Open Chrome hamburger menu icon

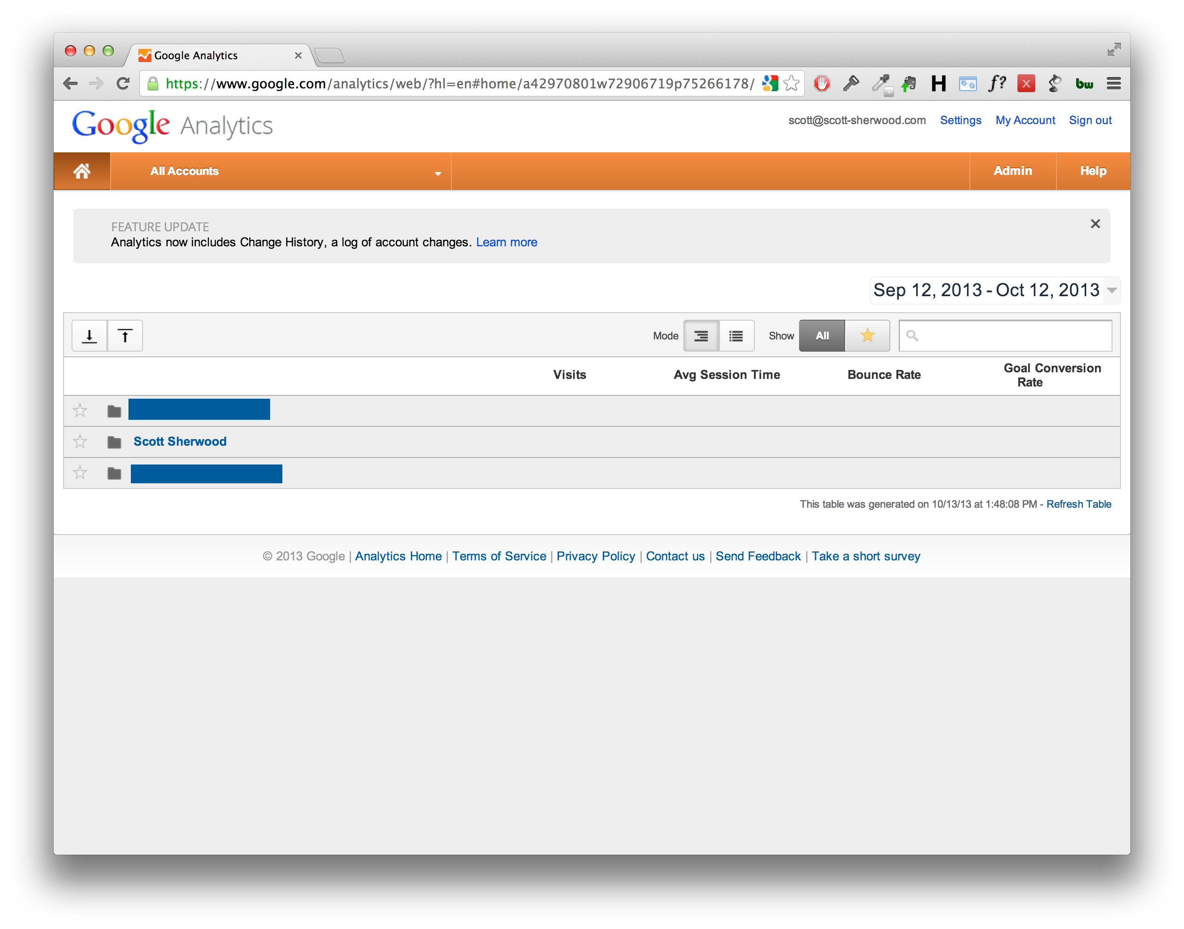(x=1113, y=83)
